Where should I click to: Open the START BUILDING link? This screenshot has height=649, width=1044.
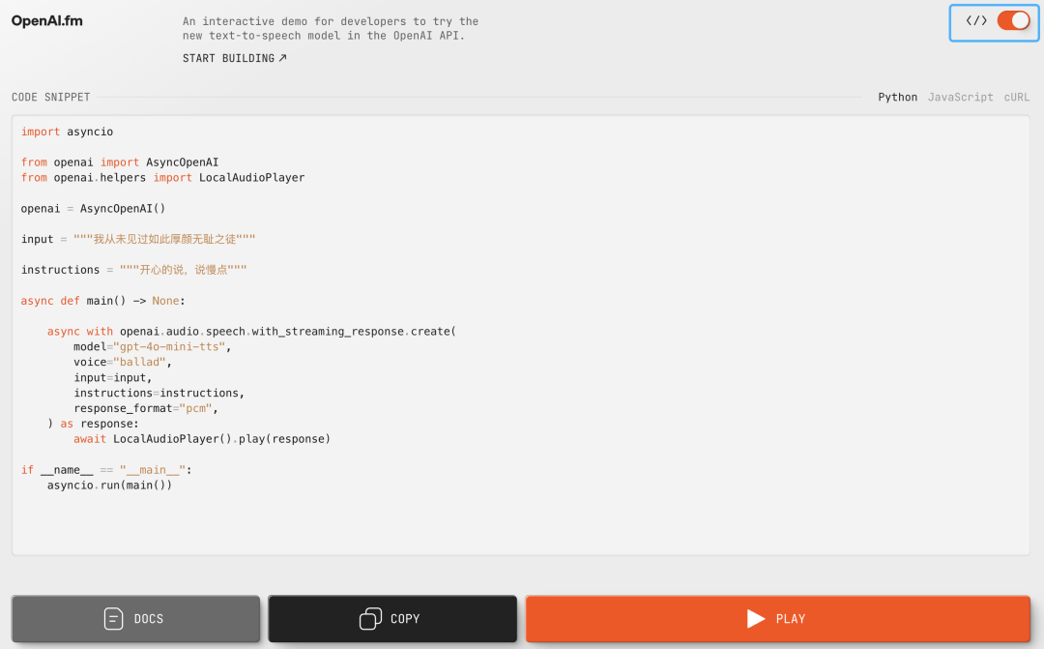pyautogui.click(x=229, y=59)
